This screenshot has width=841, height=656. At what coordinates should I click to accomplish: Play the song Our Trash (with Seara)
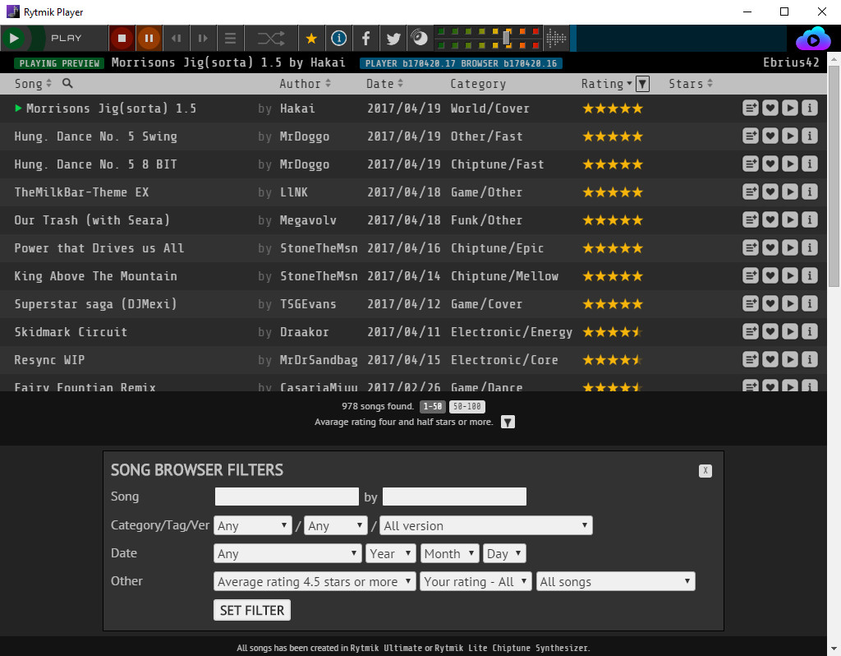789,219
